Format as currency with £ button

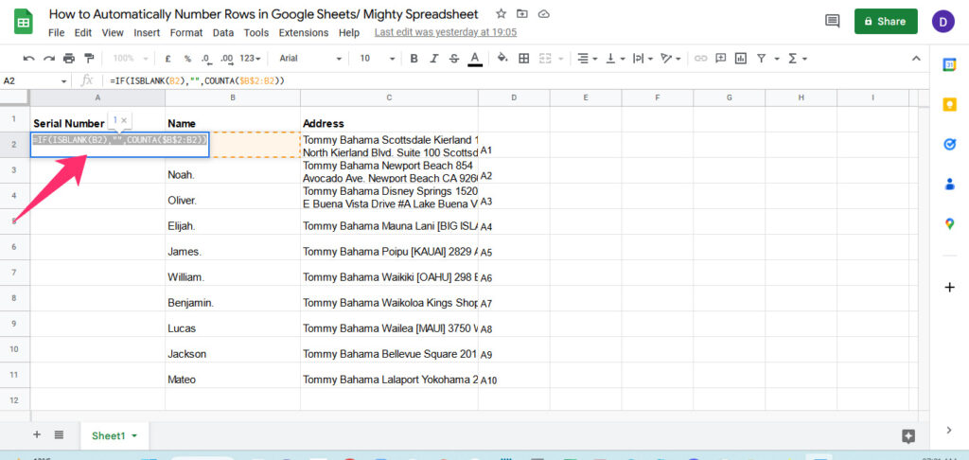tap(167, 58)
